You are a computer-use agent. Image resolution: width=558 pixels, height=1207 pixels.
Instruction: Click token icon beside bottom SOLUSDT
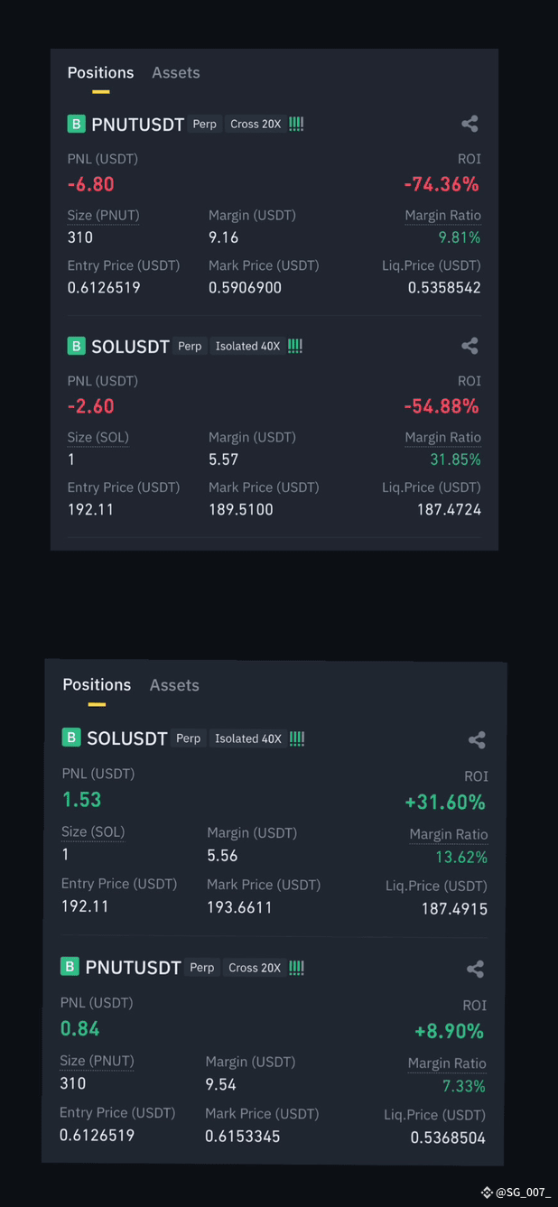tap(70, 738)
